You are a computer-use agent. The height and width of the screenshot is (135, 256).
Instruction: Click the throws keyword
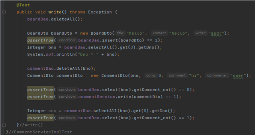pos(77,12)
